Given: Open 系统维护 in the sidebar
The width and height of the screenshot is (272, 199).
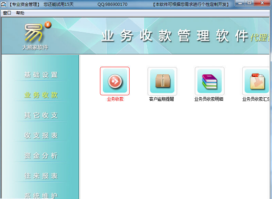Looking at the screenshot, I should point(41,196).
